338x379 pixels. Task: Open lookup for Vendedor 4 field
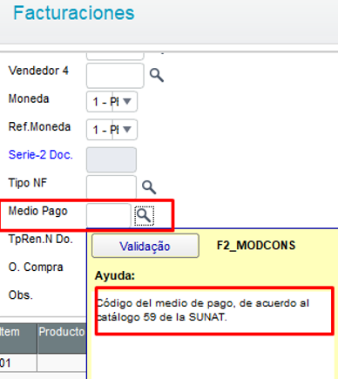point(157,76)
